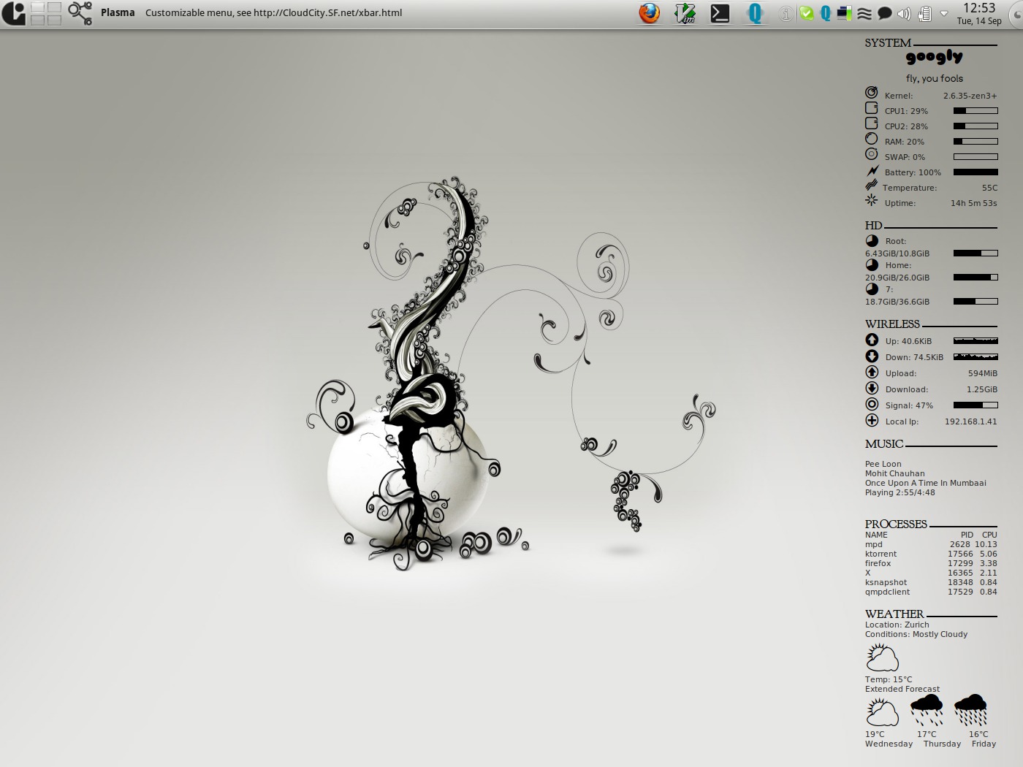
Task: Click the Kernel icon in SYSTEM section
Action: 871,93
